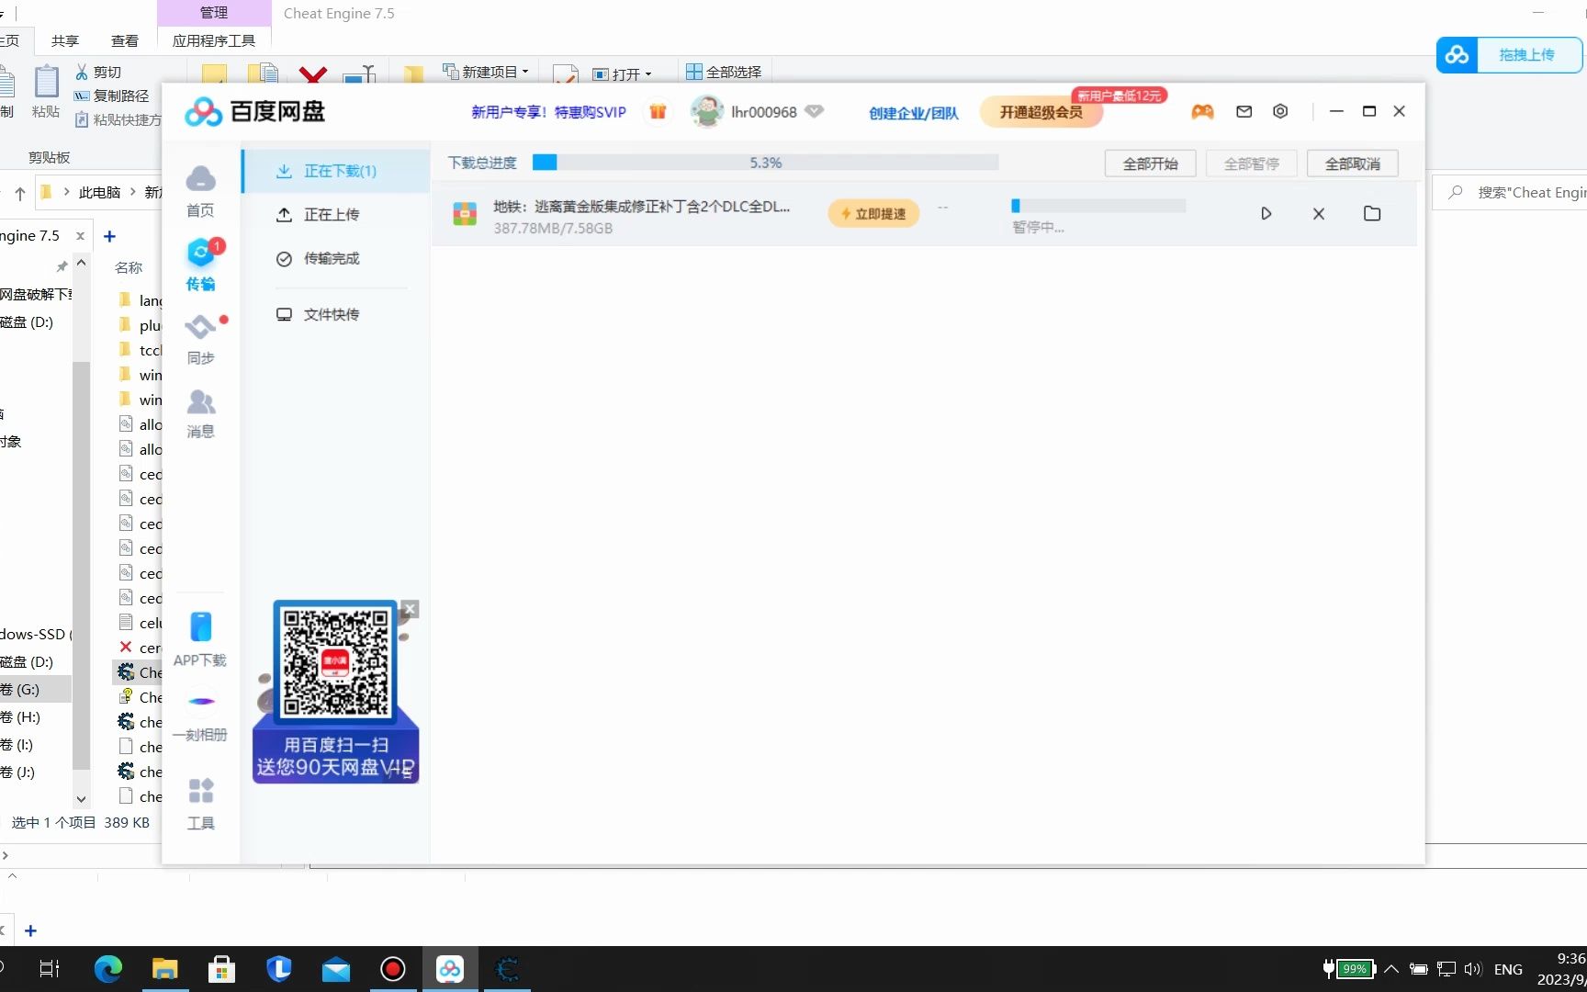Switch to 传输完成 tab
Image resolution: width=1587 pixels, height=992 pixels.
(336, 259)
